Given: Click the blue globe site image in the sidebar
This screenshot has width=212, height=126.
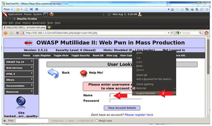Looking at the screenshot, I should click(x=21, y=101).
